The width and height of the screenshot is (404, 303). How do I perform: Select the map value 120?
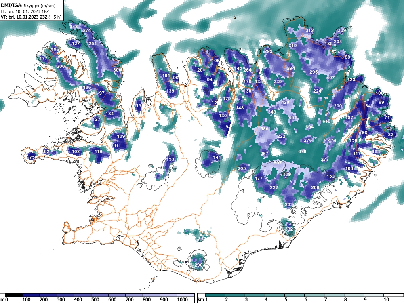coord(198,70)
